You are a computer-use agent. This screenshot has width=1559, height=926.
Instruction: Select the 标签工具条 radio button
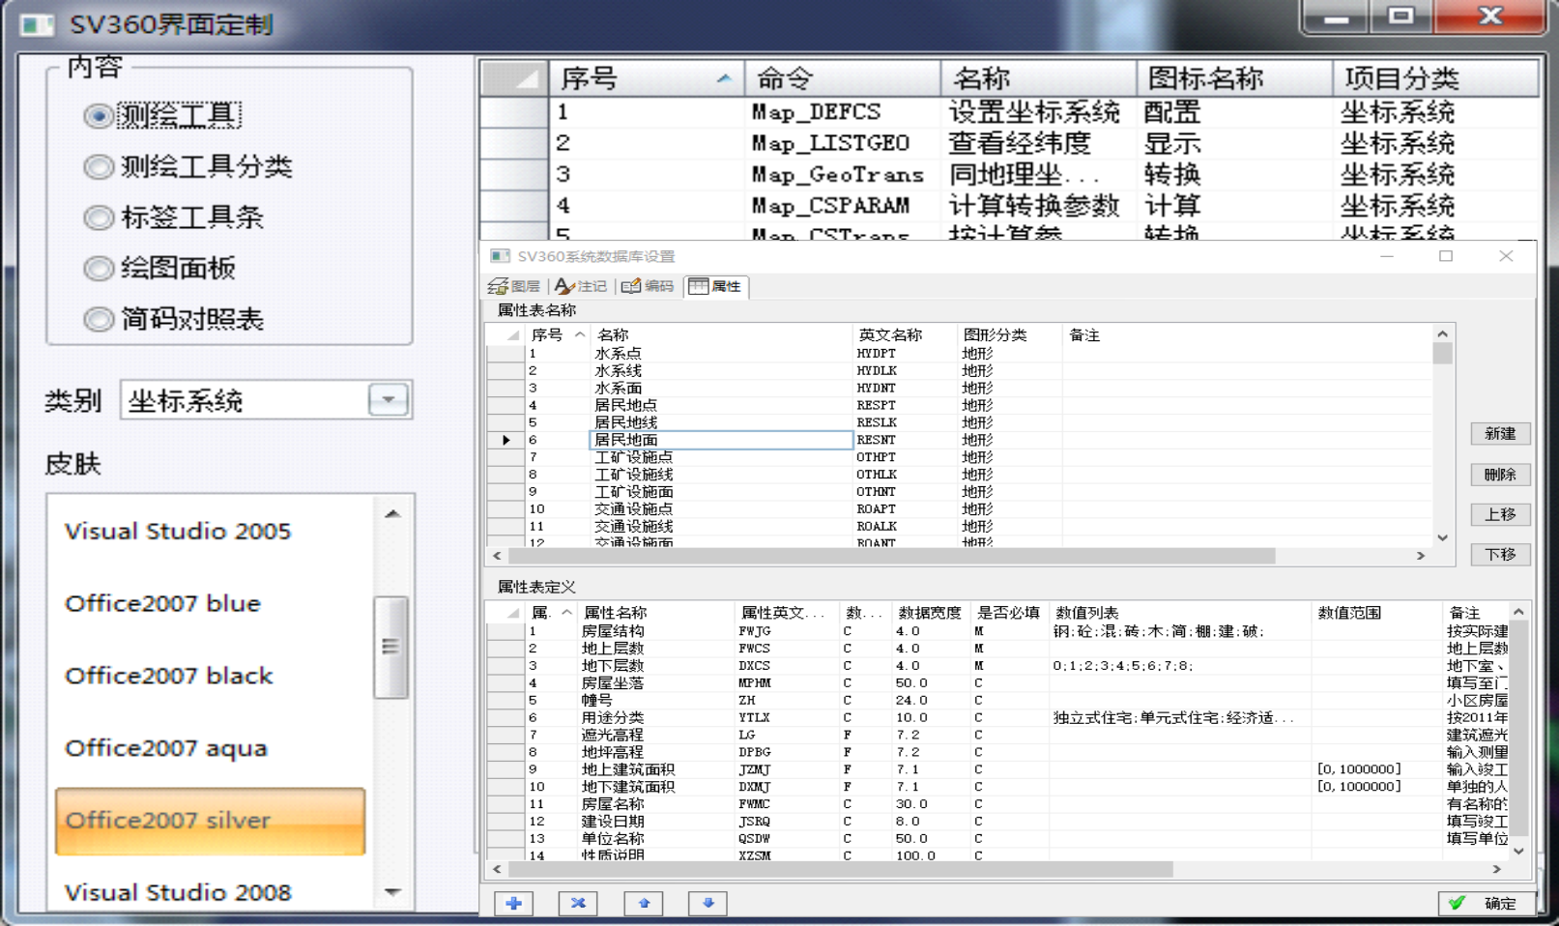pos(99,217)
